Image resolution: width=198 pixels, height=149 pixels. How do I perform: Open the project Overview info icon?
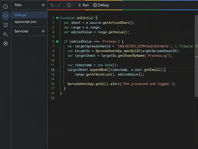pos(6,6)
